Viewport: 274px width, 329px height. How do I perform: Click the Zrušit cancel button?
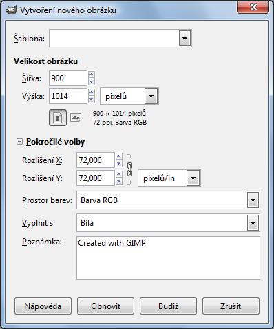[231, 306]
